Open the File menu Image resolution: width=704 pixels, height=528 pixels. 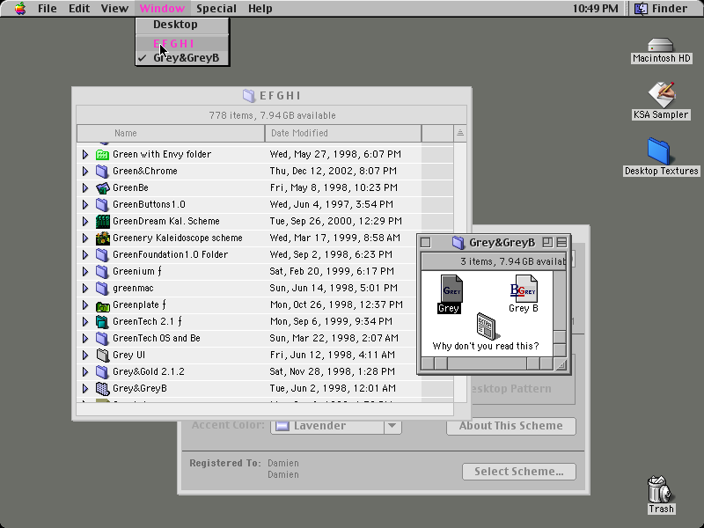48,8
